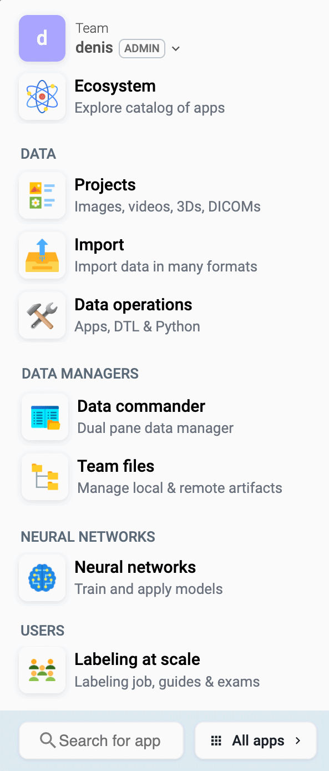329x771 pixels.
Task: Select the Projects menu entry title
Action: coord(105,185)
